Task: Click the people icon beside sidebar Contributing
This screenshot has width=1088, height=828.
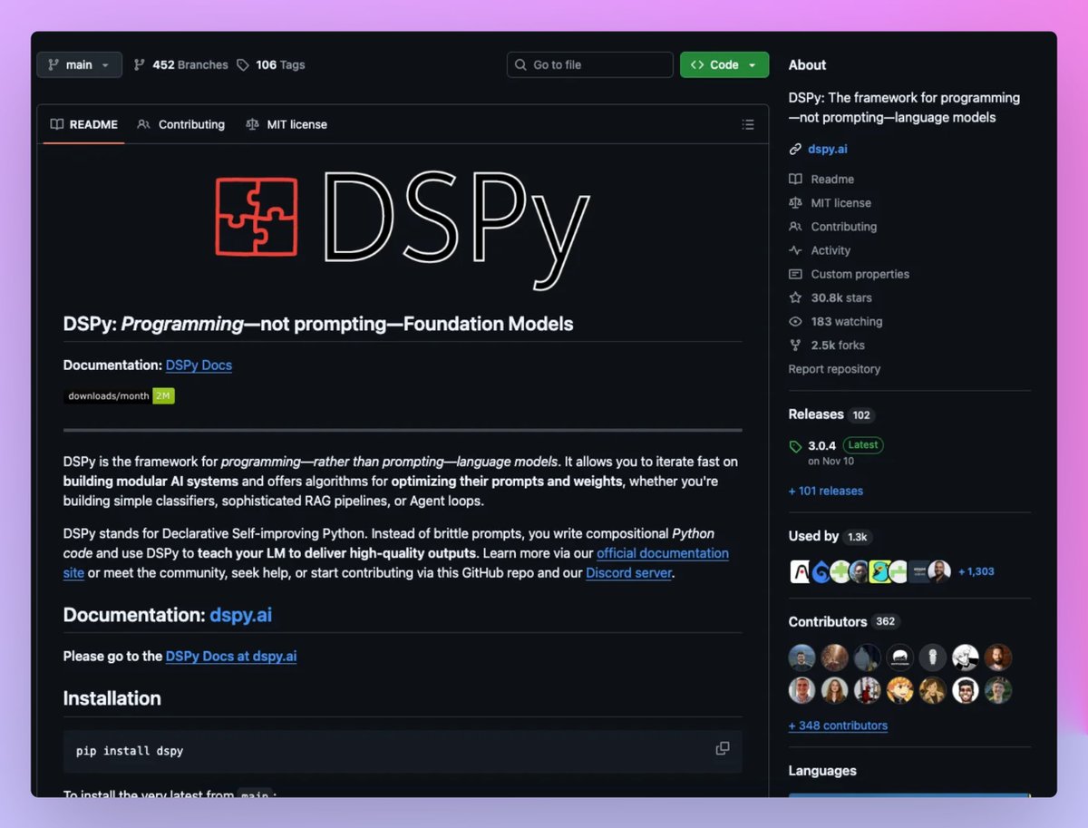Action: [x=795, y=227]
